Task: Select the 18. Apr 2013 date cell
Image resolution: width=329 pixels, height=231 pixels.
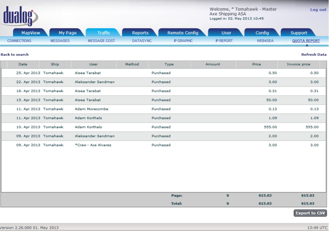Action: pyautogui.click(x=28, y=91)
